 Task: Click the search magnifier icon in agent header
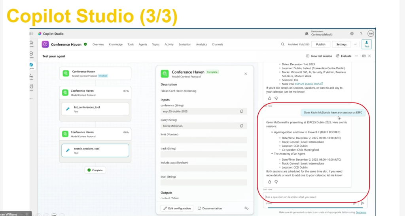point(282,44)
